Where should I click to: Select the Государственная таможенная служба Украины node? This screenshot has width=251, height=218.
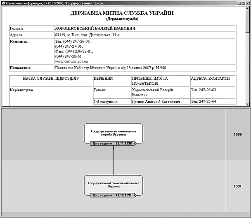point(114,134)
